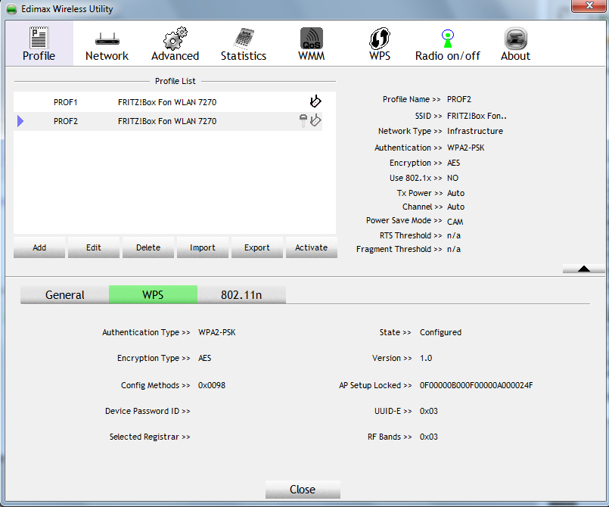Click the Authentication Type value WPA2-PSK
609x507 pixels.
coord(216,332)
